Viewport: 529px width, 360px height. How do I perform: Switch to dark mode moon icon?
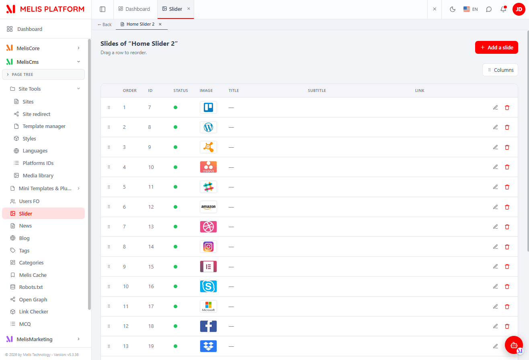point(453,9)
